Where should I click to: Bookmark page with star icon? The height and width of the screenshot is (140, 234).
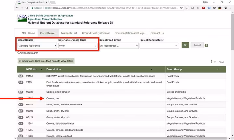tap(181, 8)
